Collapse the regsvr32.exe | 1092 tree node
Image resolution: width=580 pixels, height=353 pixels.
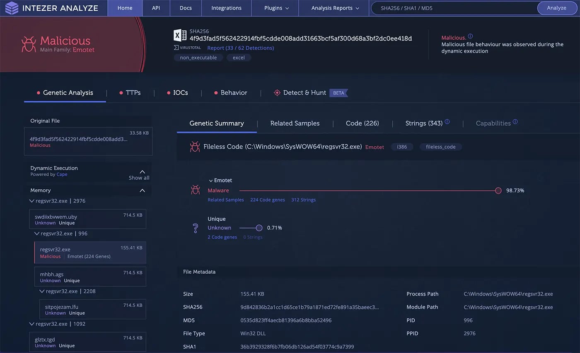click(32, 324)
